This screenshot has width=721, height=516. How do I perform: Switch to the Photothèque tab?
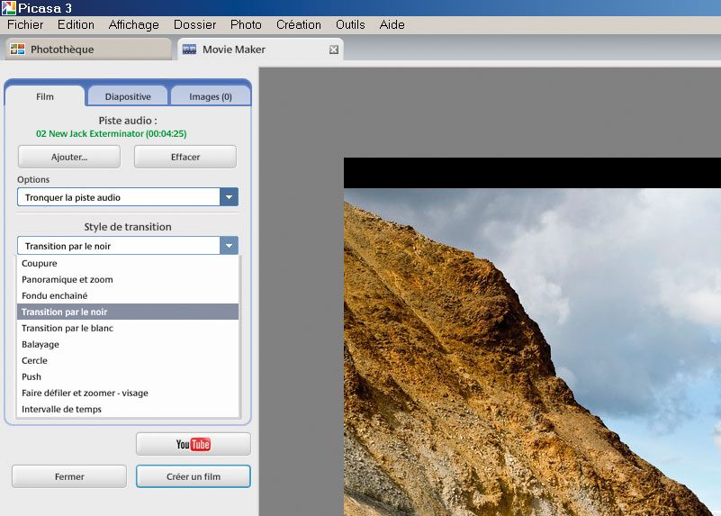tap(88, 50)
